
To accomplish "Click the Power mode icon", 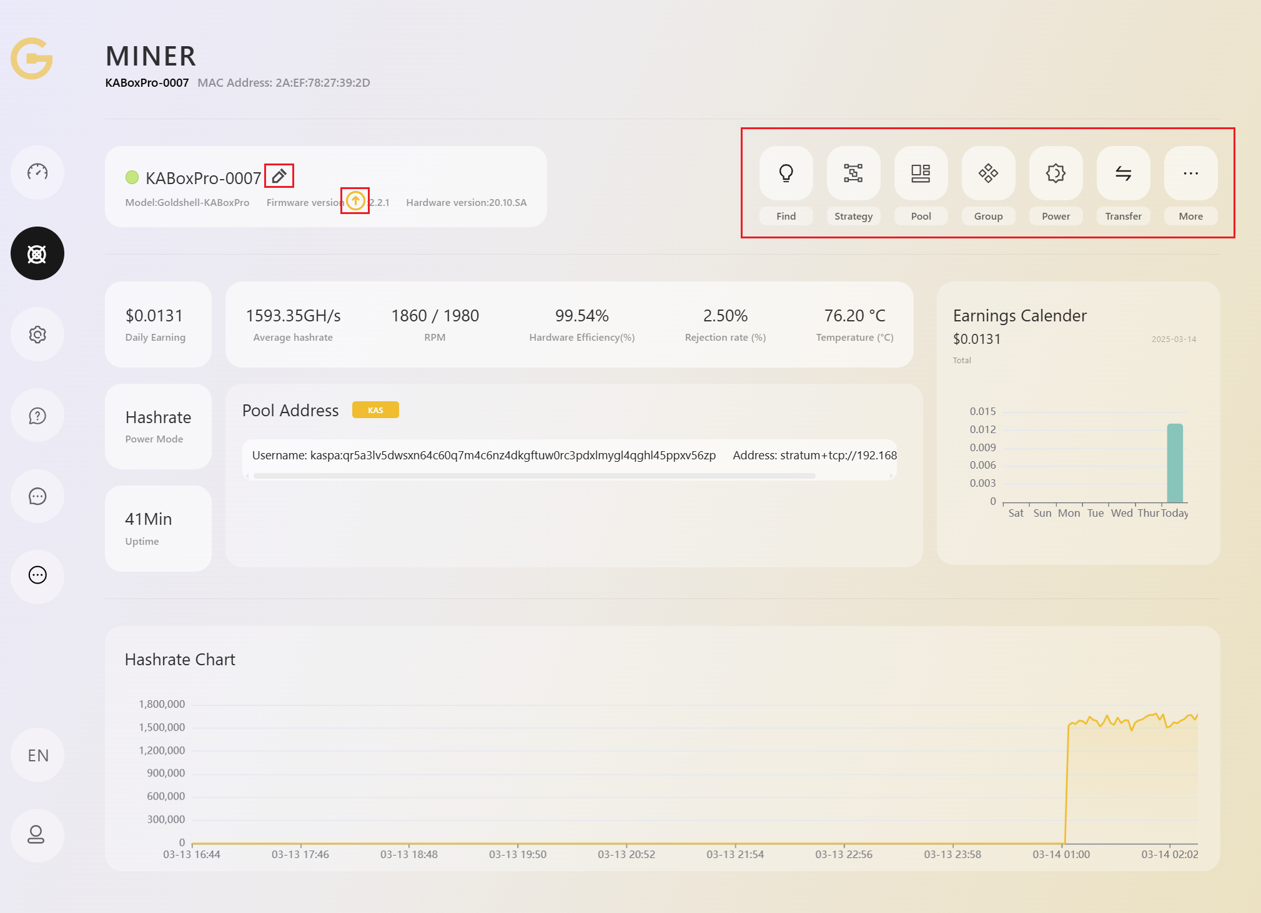I will click(x=1056, y=173).
